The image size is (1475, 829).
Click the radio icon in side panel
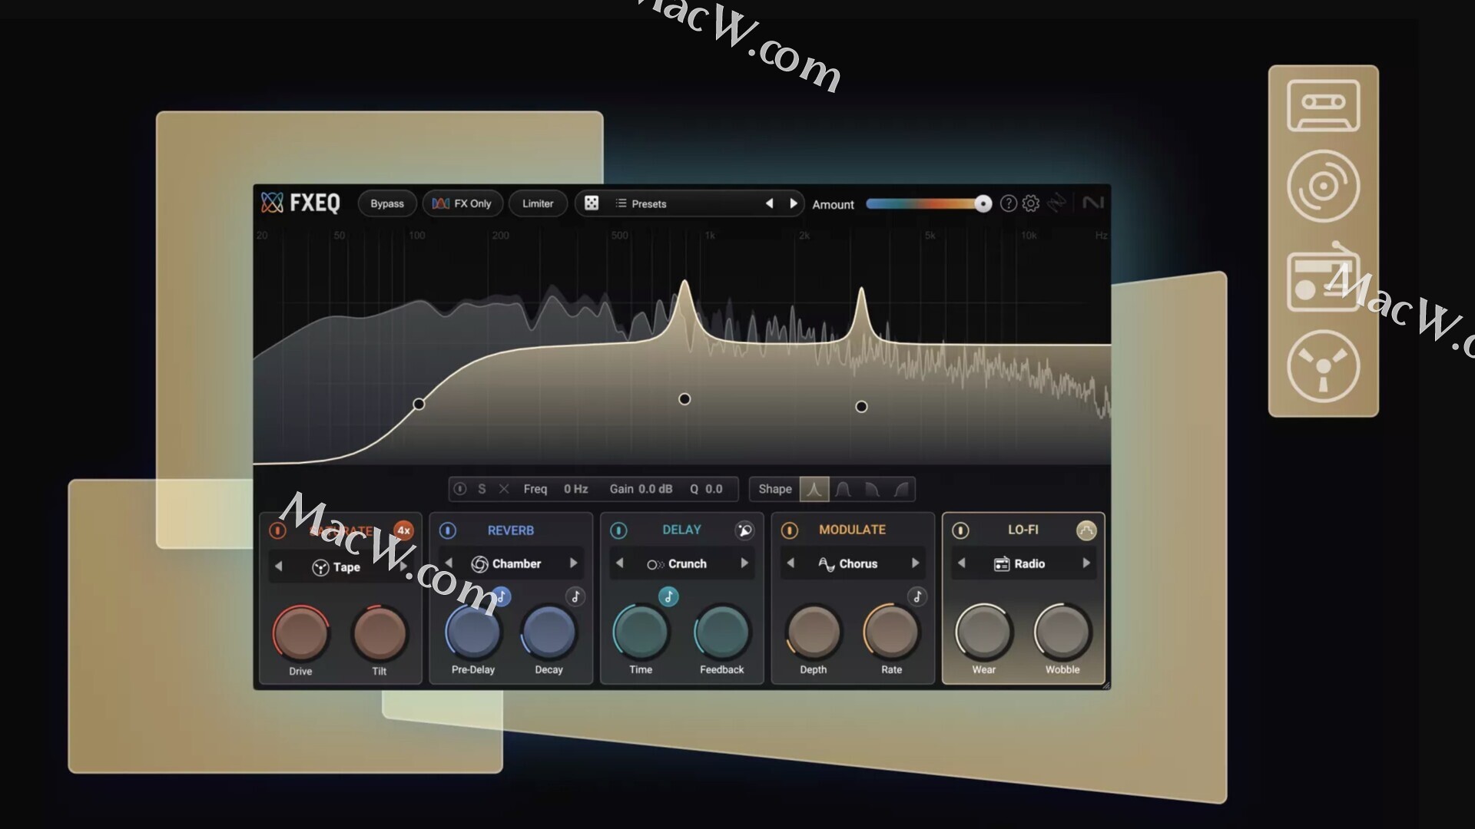1323,278
